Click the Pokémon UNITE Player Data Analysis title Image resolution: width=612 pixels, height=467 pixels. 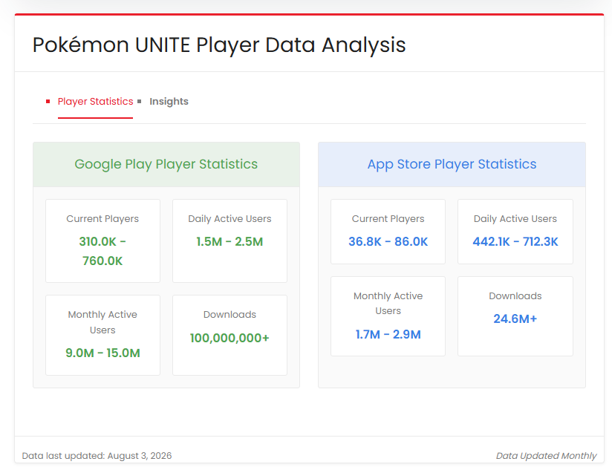pyautogui.click(x=219, y=45)
